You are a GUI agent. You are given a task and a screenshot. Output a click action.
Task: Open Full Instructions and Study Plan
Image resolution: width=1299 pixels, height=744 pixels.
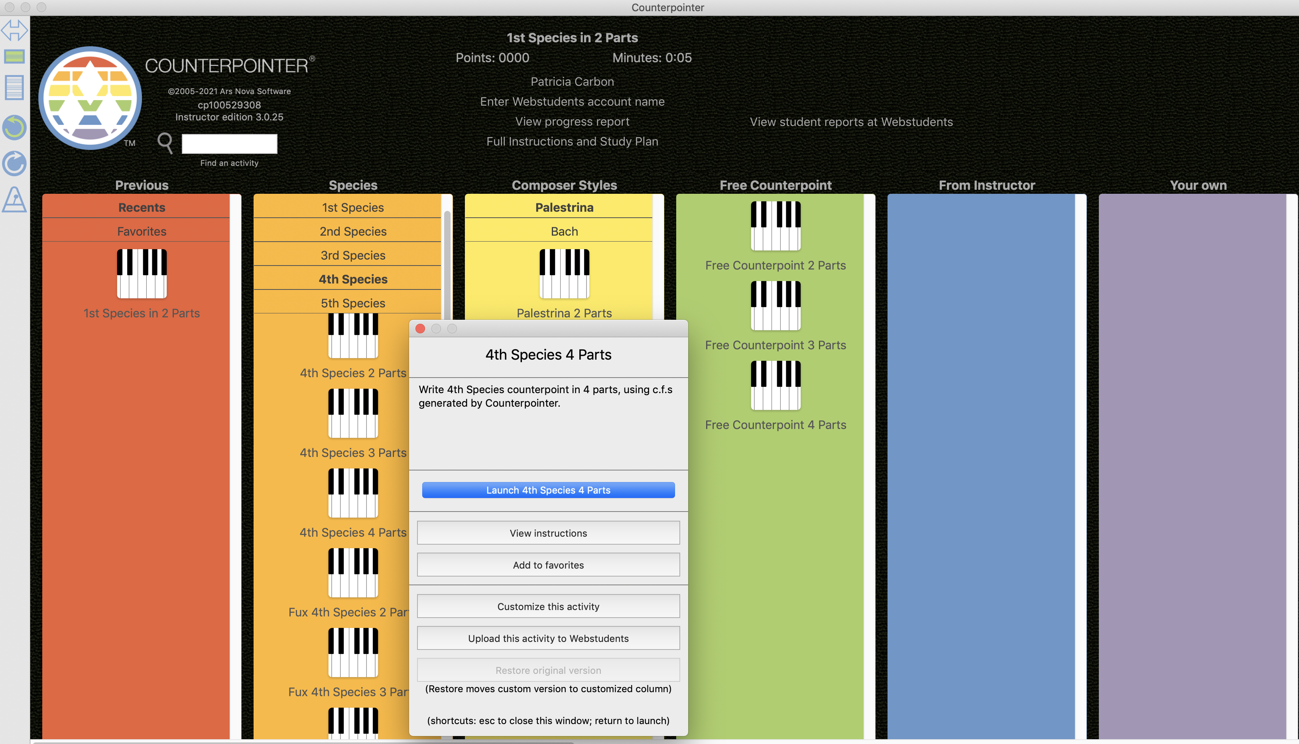pos(572,141)
